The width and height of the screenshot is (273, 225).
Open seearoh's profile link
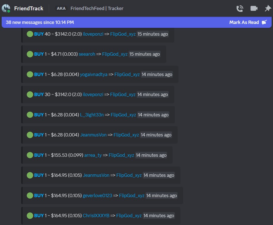87,54
